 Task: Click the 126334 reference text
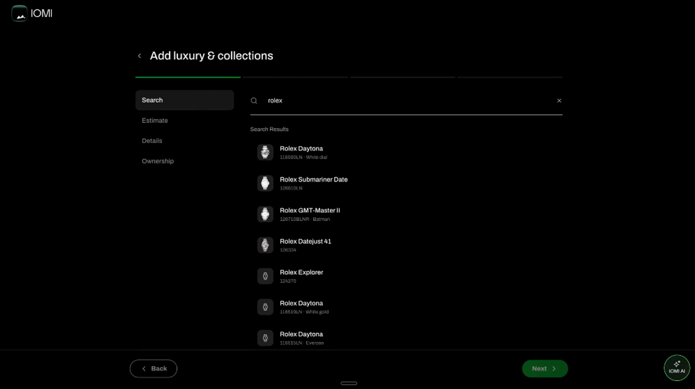[288, 250]
